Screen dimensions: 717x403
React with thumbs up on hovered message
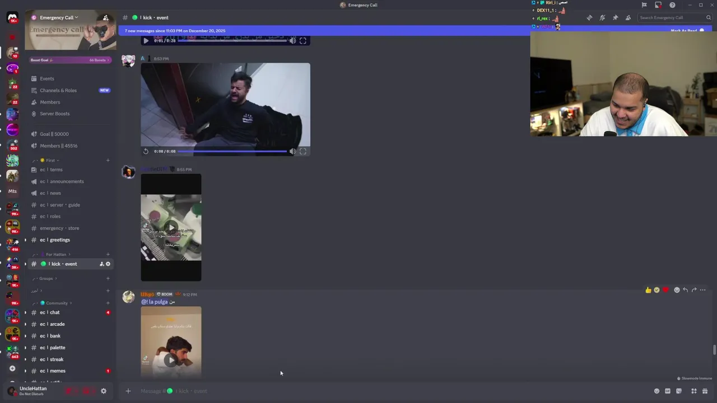(x=648, y=290)
